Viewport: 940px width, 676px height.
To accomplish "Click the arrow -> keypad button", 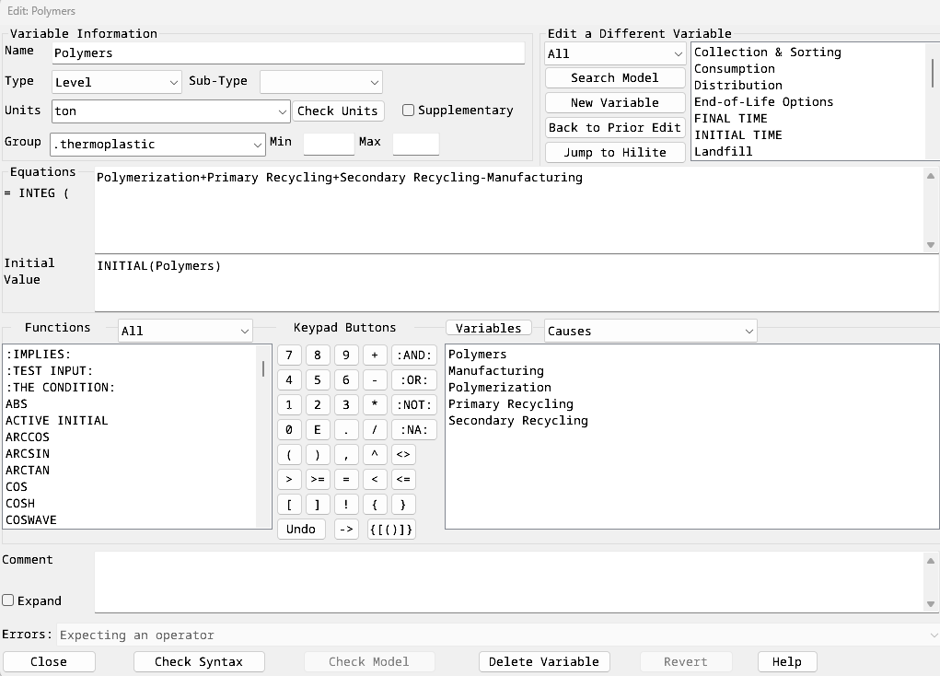I will click(x=346, y=530).
